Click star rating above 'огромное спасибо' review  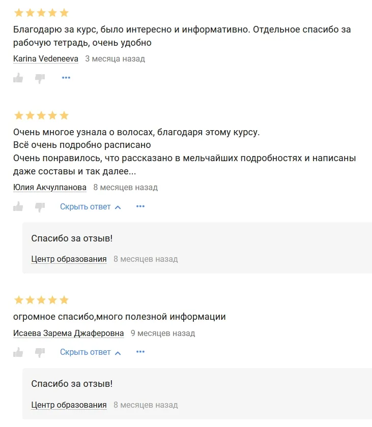41,300
